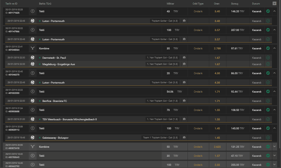
Task: Open the Luton - Portsmouth match at odds 4.30
Action: click(53, 83)
